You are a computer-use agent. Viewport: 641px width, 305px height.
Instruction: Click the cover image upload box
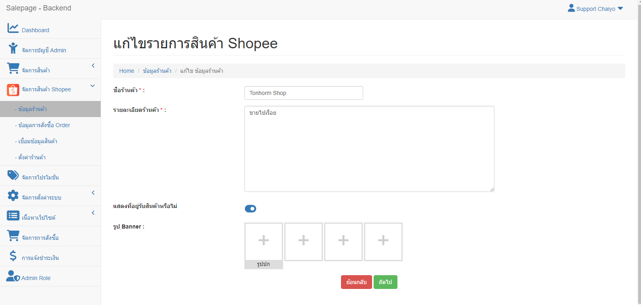point(264,241)
